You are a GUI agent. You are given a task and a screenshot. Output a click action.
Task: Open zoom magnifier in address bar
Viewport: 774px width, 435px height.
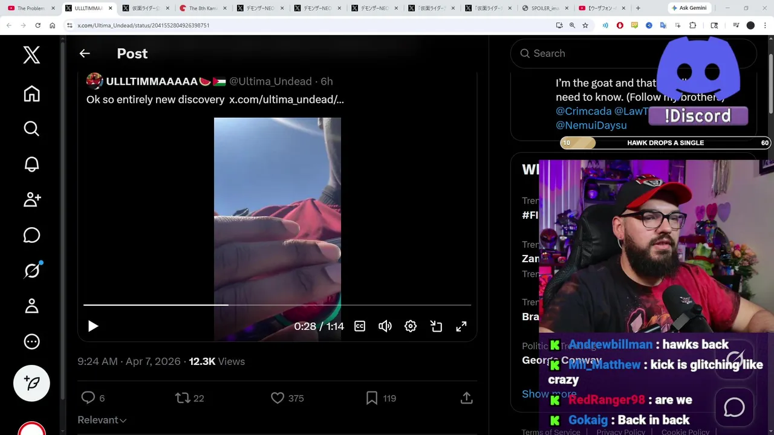point(572,25)
